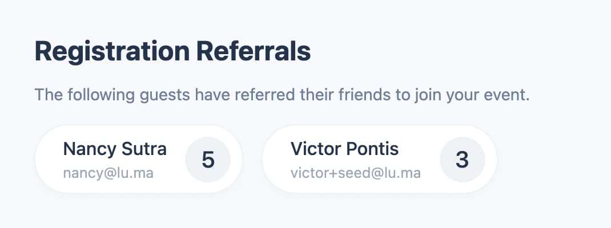This screenshot has height=228, width=611.
Task: Click Victor's referral count badge showing 3
Action: point(462,160)
